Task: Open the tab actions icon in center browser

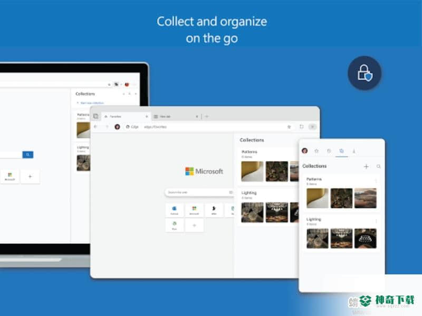Action: [95, 116]
